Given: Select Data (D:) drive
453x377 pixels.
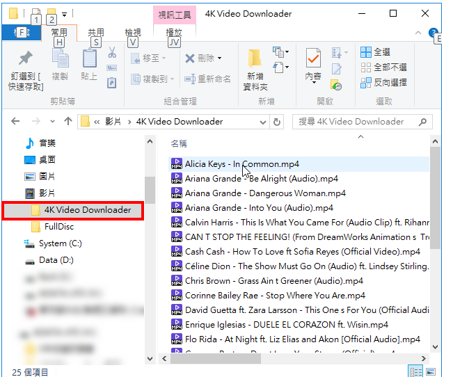Looking at the screenshot, I should [49, 260].
